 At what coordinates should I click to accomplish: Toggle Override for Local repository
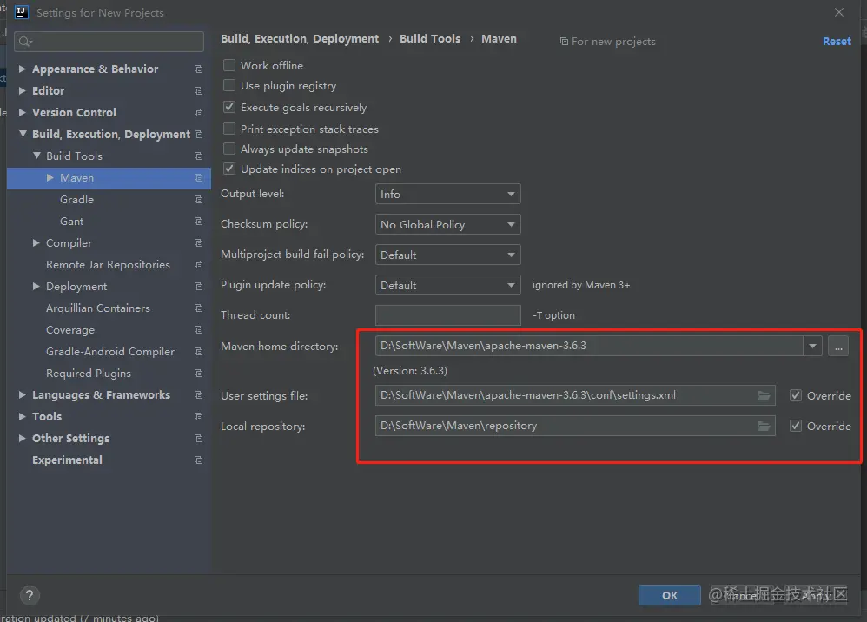(795, 426)
